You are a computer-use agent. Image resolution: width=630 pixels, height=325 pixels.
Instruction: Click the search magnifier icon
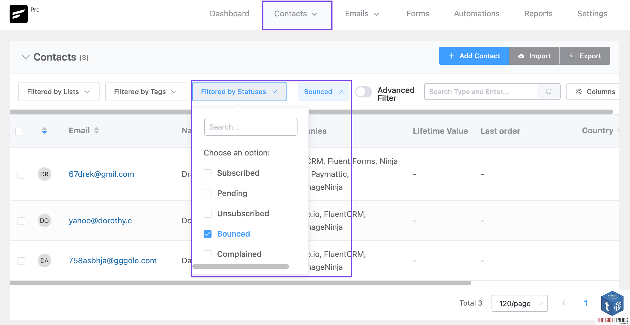click(549, 92)
